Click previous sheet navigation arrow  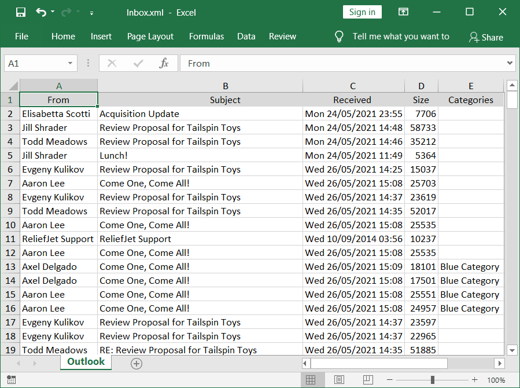click(x=19, y=364)
